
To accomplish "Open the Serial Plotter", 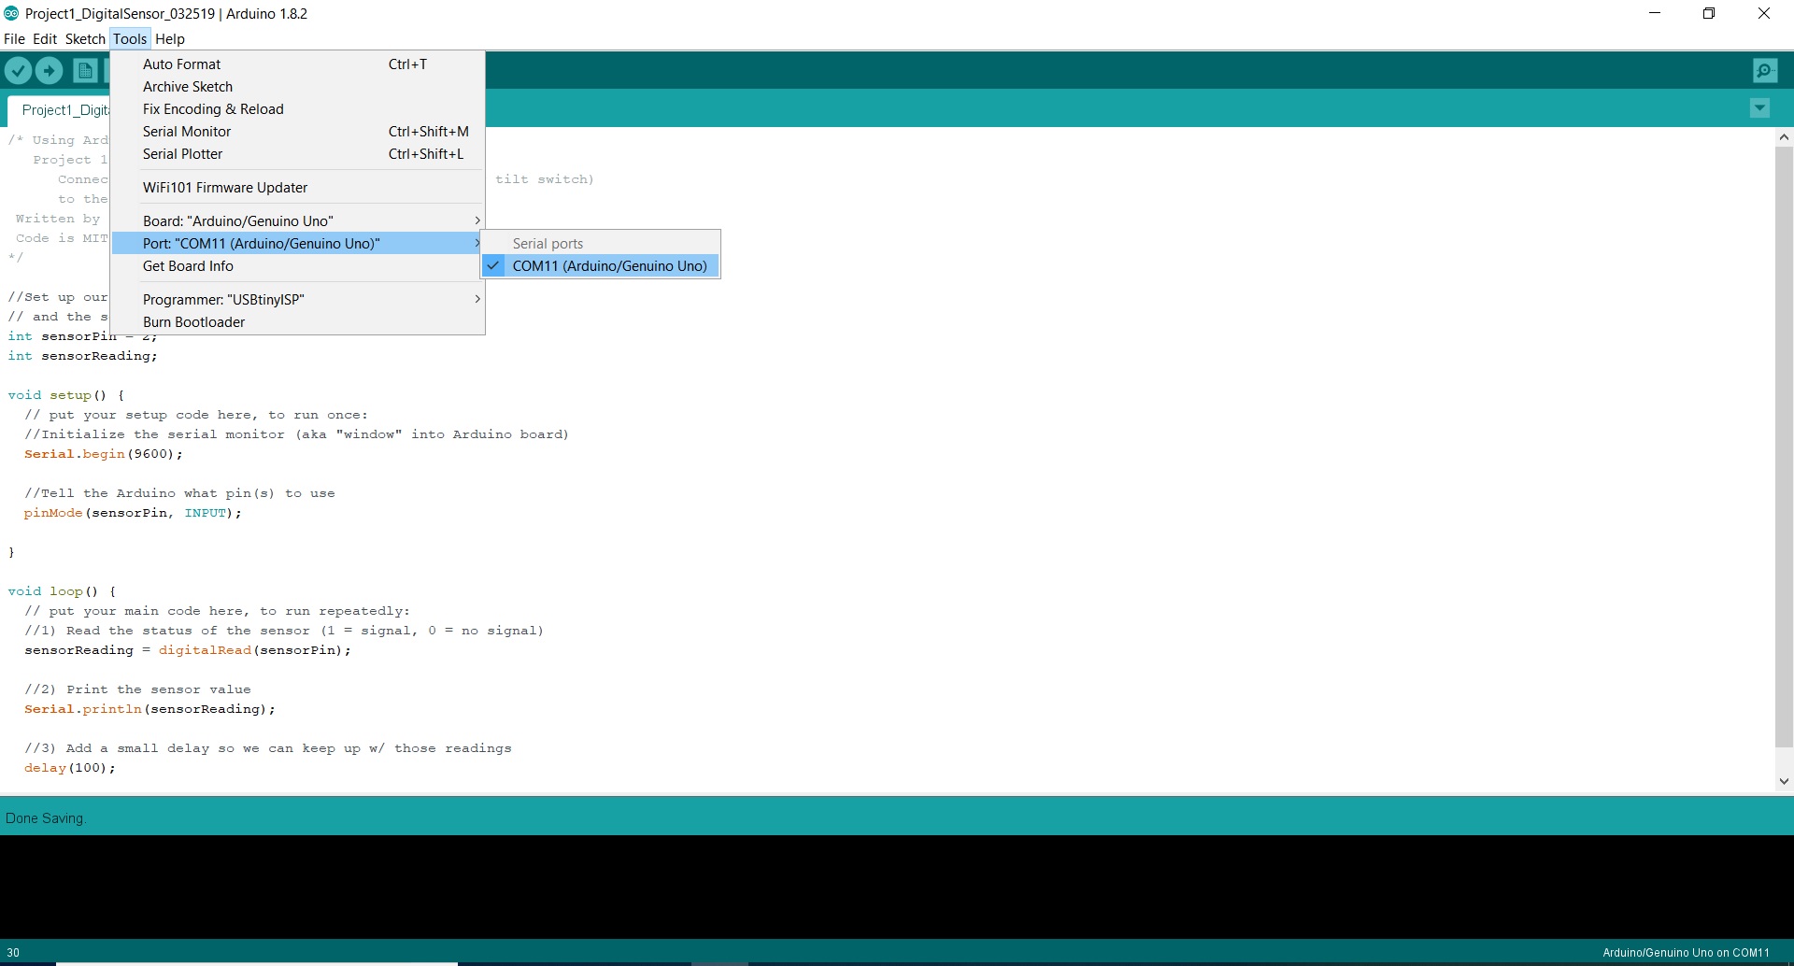I will pyautogui.click(x=183, y=153).
